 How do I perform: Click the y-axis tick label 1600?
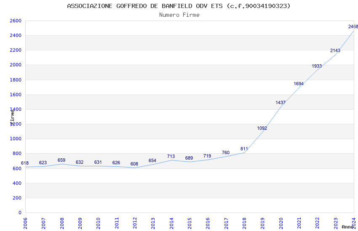click(16, 94)
